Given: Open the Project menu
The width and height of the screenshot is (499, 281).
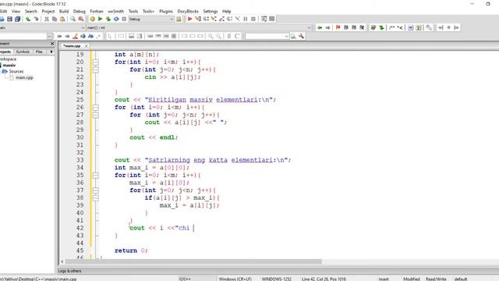Looking at the screenshot, I should (x=48, y=11).
